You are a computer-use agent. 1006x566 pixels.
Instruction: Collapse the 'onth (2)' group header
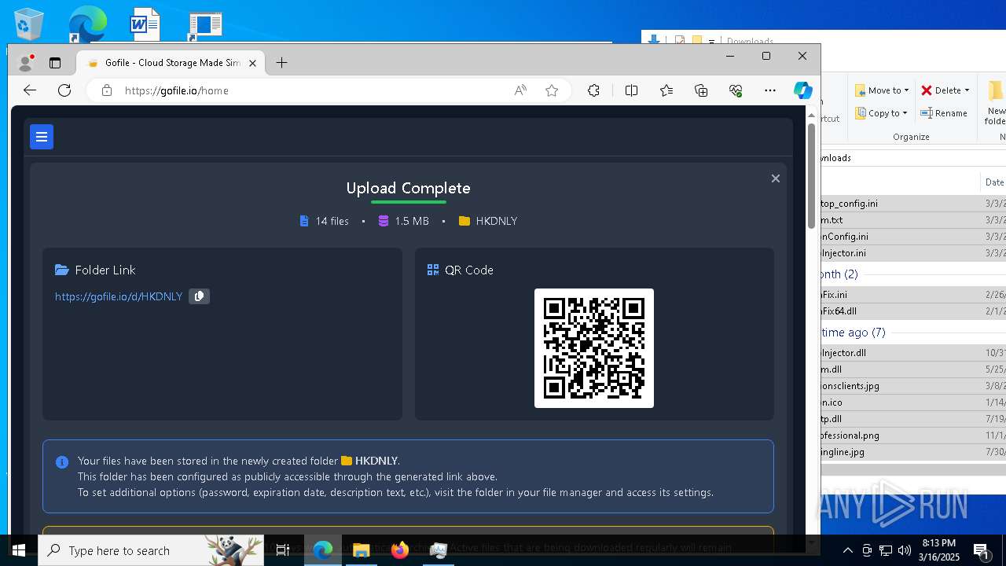839,274
